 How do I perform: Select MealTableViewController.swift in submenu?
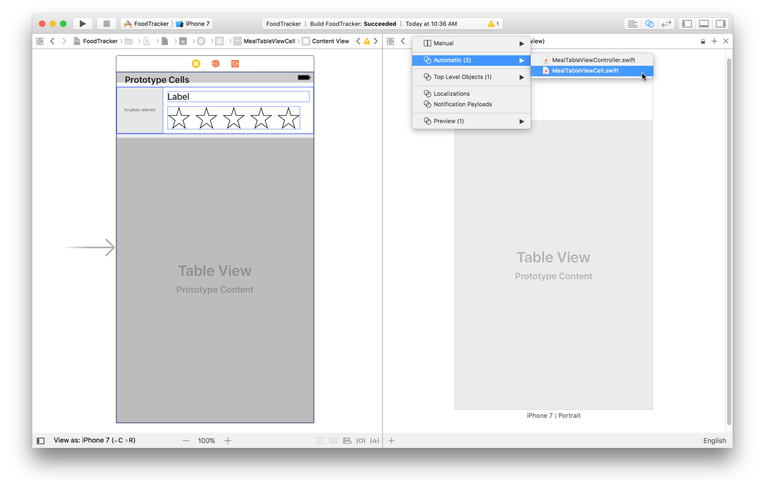(592, 60)
